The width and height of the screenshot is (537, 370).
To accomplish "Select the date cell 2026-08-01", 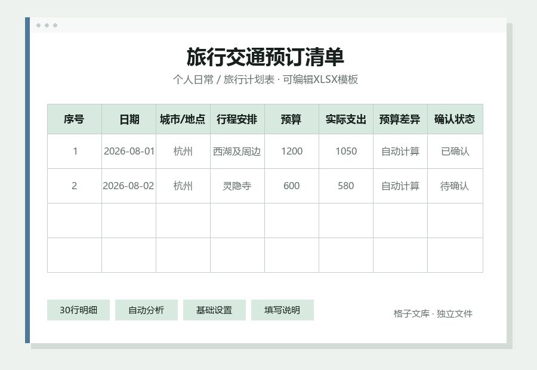I will point(129,152).
